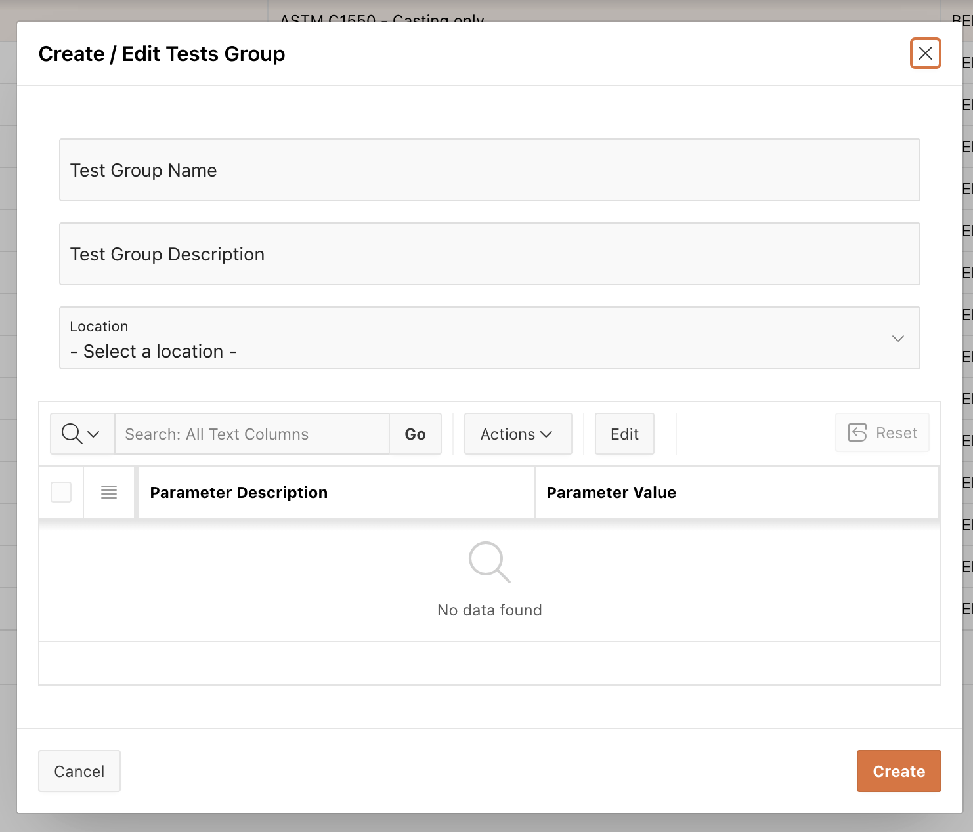The width and height of the screenshot is (973, 832).
Task: Click into Search: All Text Columns box
Action: point(251,434)
